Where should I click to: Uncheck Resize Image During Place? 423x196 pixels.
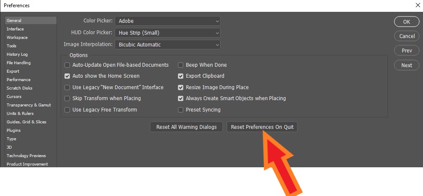click(x=181, y=87)
